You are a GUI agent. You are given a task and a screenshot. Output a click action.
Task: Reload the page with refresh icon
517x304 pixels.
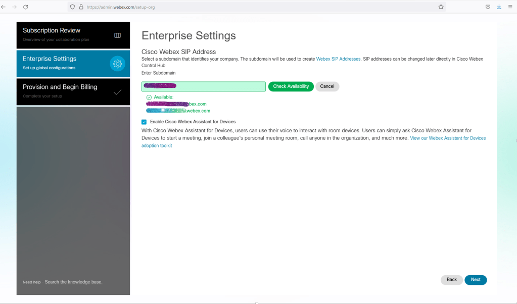(26, 7)
